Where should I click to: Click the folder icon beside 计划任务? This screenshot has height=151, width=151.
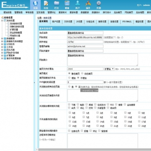tap(5, 44)
